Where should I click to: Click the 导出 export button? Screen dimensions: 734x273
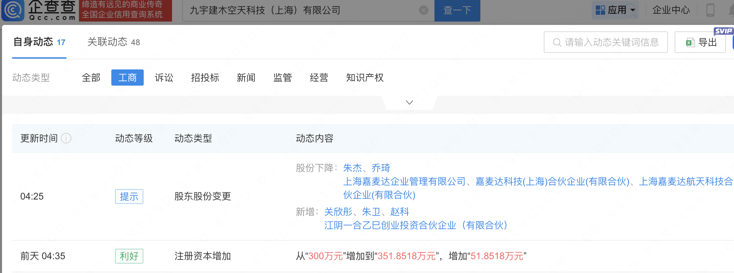point(700,42)
